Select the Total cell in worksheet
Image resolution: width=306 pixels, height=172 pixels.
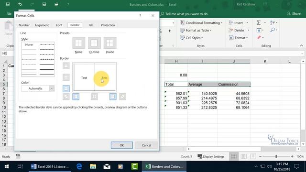tap(176, 84)
